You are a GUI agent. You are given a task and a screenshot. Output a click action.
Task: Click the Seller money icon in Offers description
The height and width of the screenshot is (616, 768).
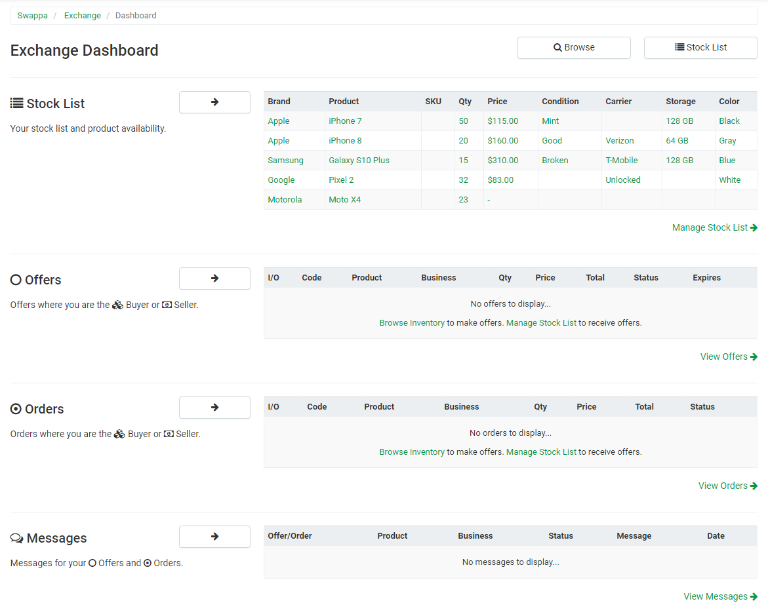[x=167, y=305]
